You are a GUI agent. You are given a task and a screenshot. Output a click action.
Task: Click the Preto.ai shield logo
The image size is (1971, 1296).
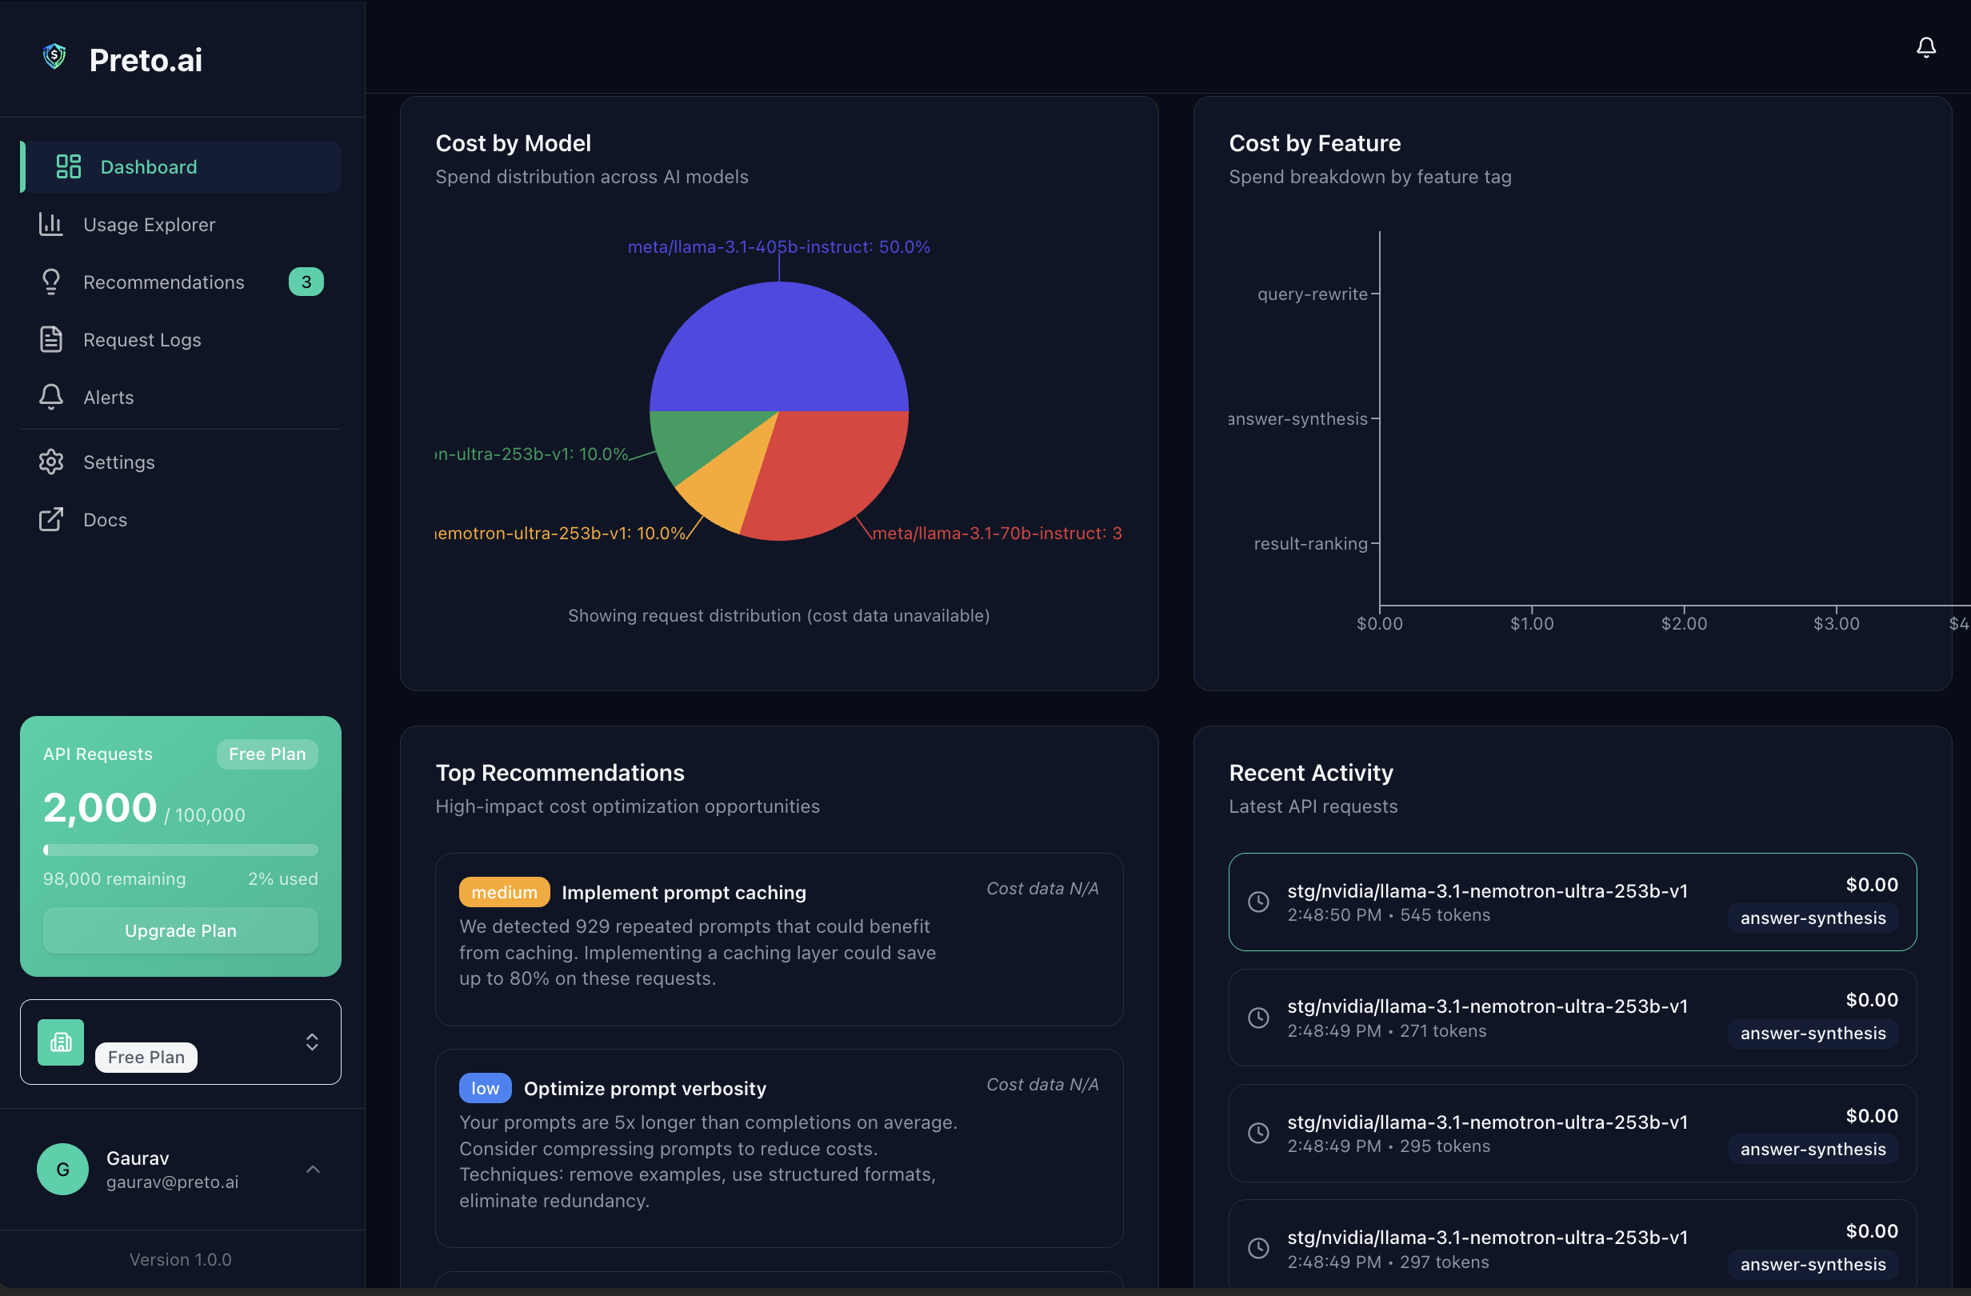[x=53, y=56]
